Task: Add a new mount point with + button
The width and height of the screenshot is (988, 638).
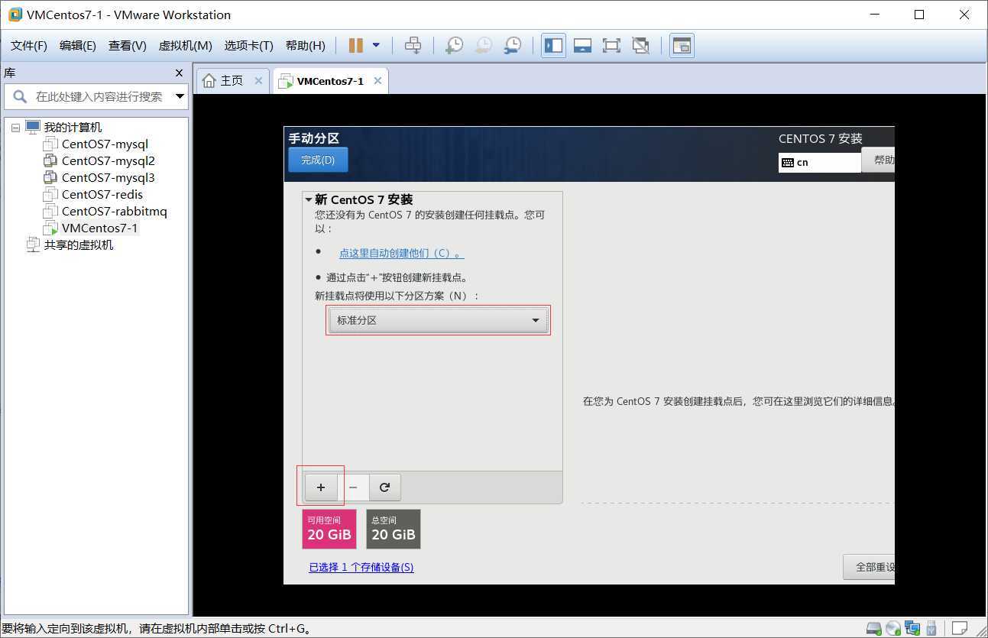Action: click(x=321, y=487)
